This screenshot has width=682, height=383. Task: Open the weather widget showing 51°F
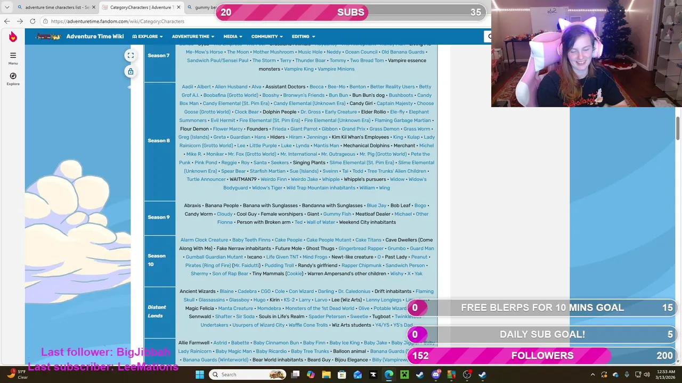click(16, 374)
